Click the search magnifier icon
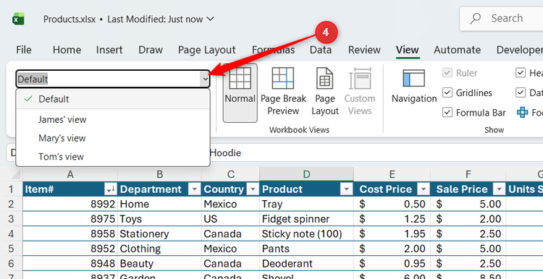Image resolution: width=543 pixels, height=279 pixels. coord(476,18)
